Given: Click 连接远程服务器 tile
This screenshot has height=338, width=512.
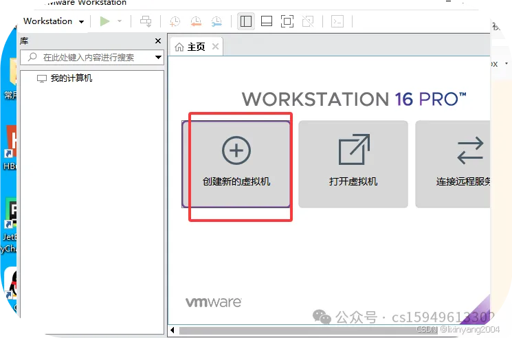Looking at the screenshot, I should pos(453,164).
